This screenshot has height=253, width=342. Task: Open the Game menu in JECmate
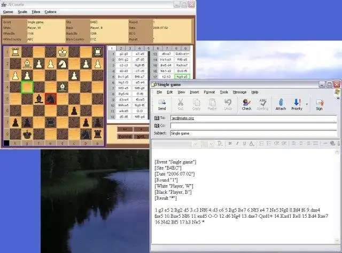pyautogui.click(x=8, y=12)
